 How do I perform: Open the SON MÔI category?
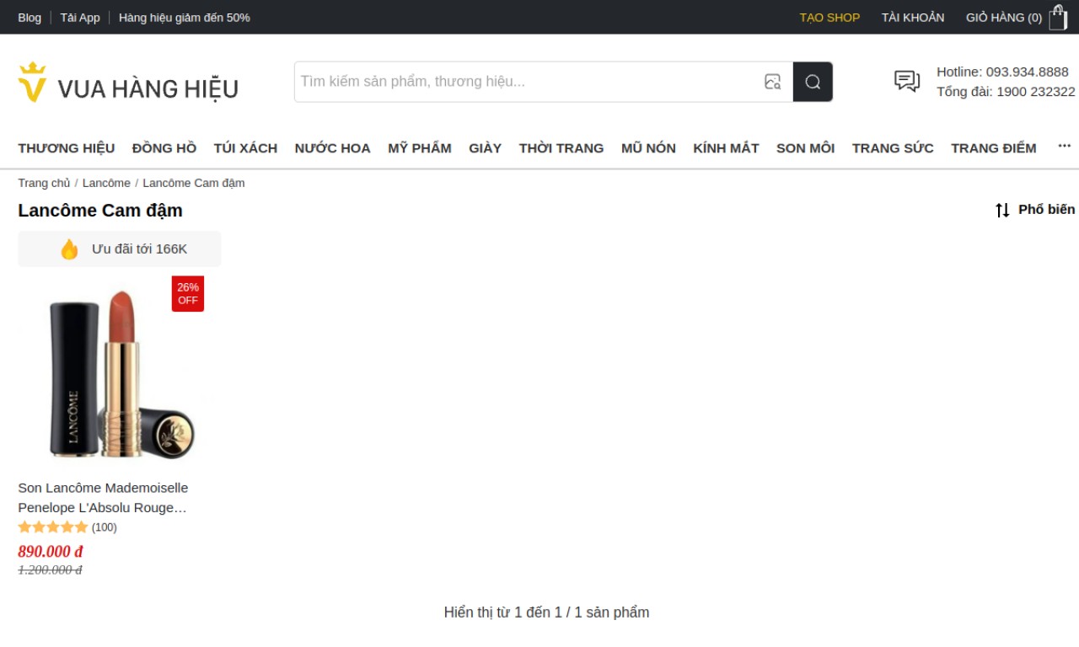[806, 148]
